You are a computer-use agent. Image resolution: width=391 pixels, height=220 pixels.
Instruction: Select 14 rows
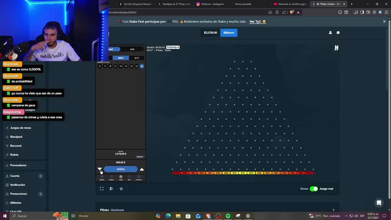(131, 66)
